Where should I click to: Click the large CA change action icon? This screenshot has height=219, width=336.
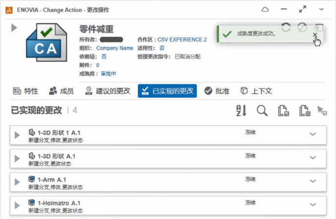(x=46, y=42)
